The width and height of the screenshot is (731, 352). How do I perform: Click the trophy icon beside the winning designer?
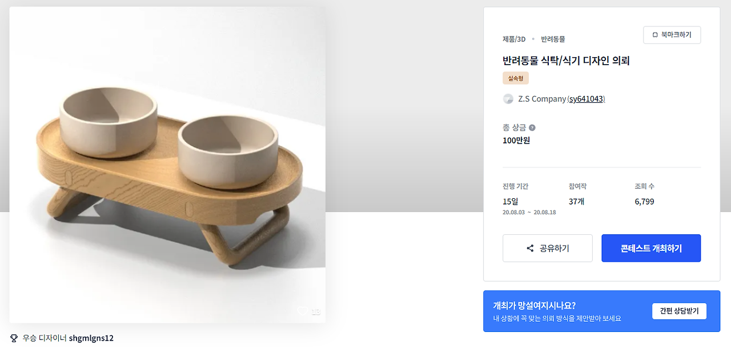click(x=14, y=338)
